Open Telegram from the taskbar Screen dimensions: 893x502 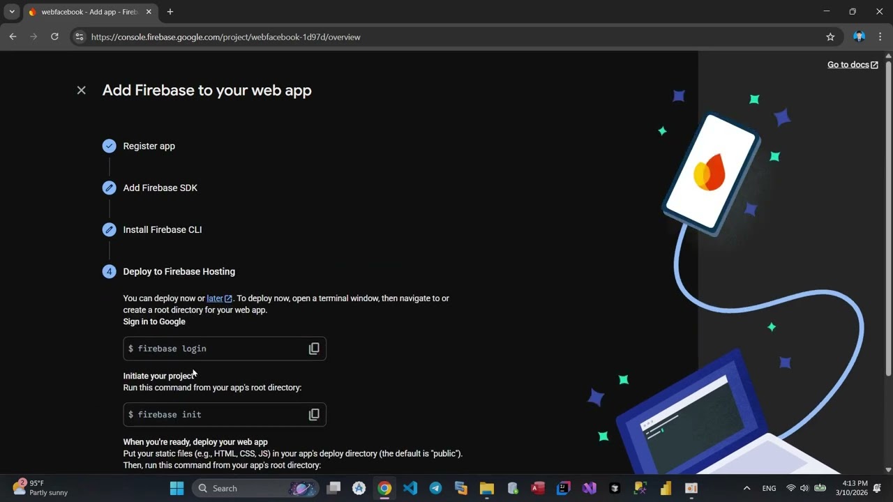(435, 488)
